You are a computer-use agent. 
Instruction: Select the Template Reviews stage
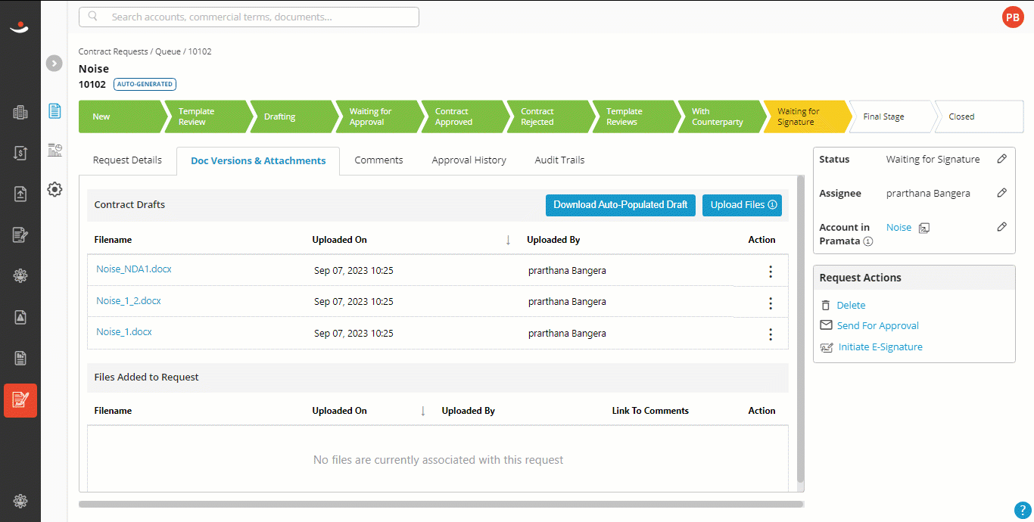(x=634, y=117)
